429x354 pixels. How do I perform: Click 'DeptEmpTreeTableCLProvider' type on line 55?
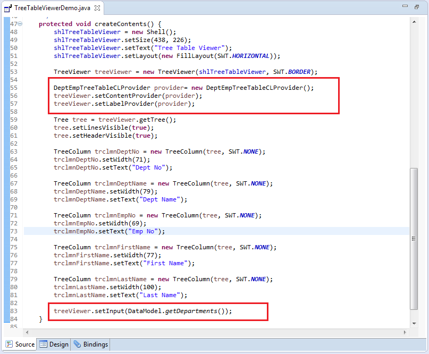pos(102,88)
